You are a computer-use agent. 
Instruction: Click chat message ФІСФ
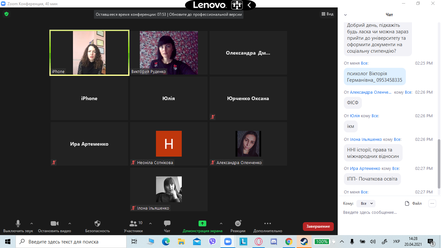[353, 103]
